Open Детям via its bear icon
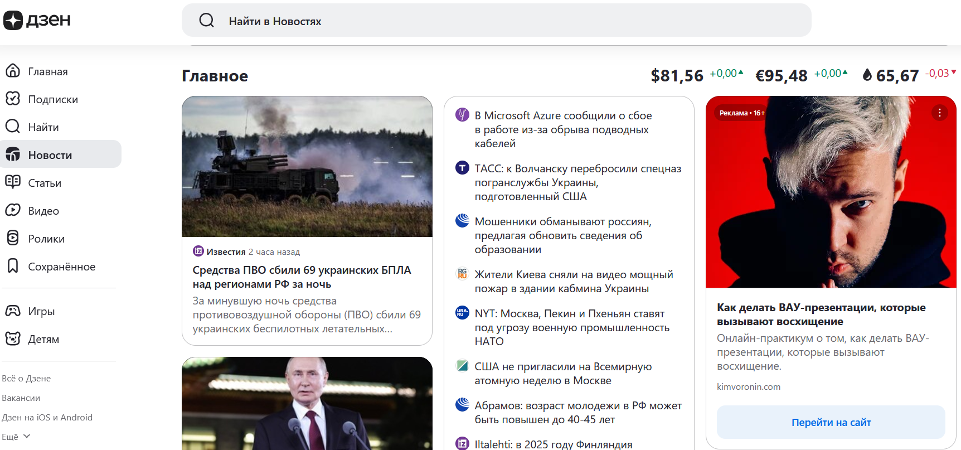 [13, 338]
